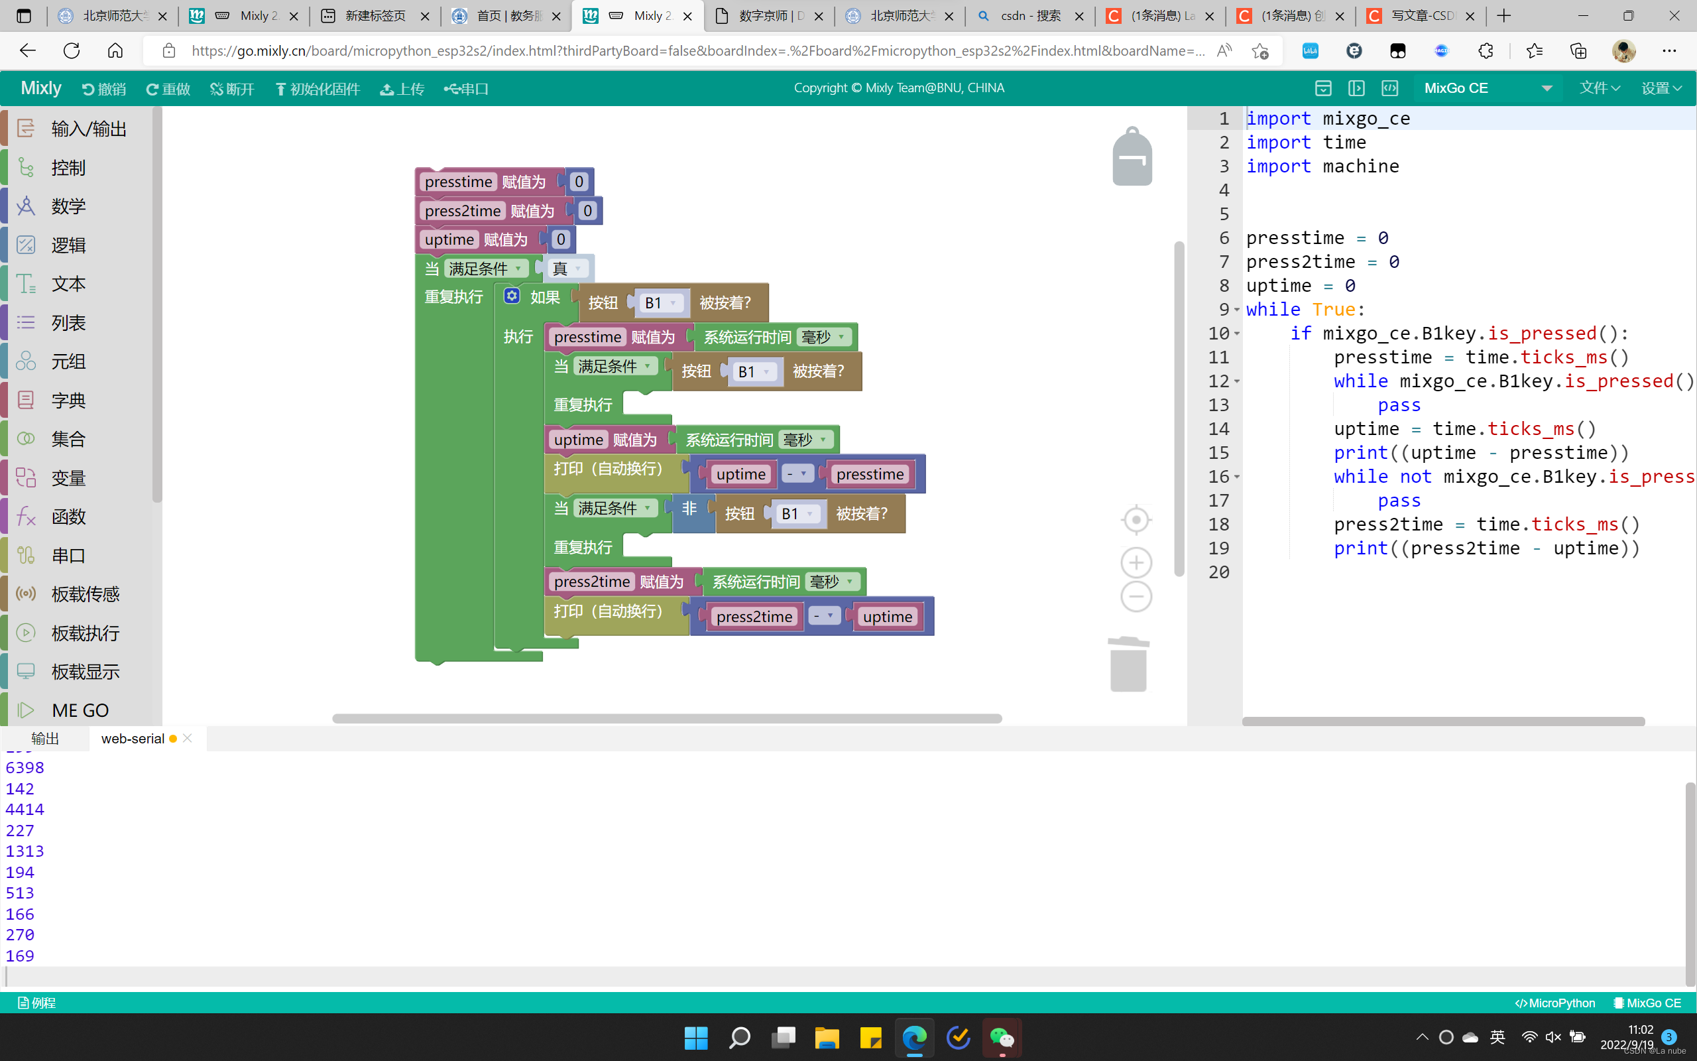
Task: Toggle the split panel layout icon
Action: 1356,88
